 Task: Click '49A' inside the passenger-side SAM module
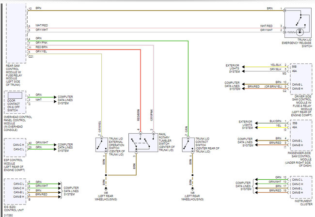(295, 127)
